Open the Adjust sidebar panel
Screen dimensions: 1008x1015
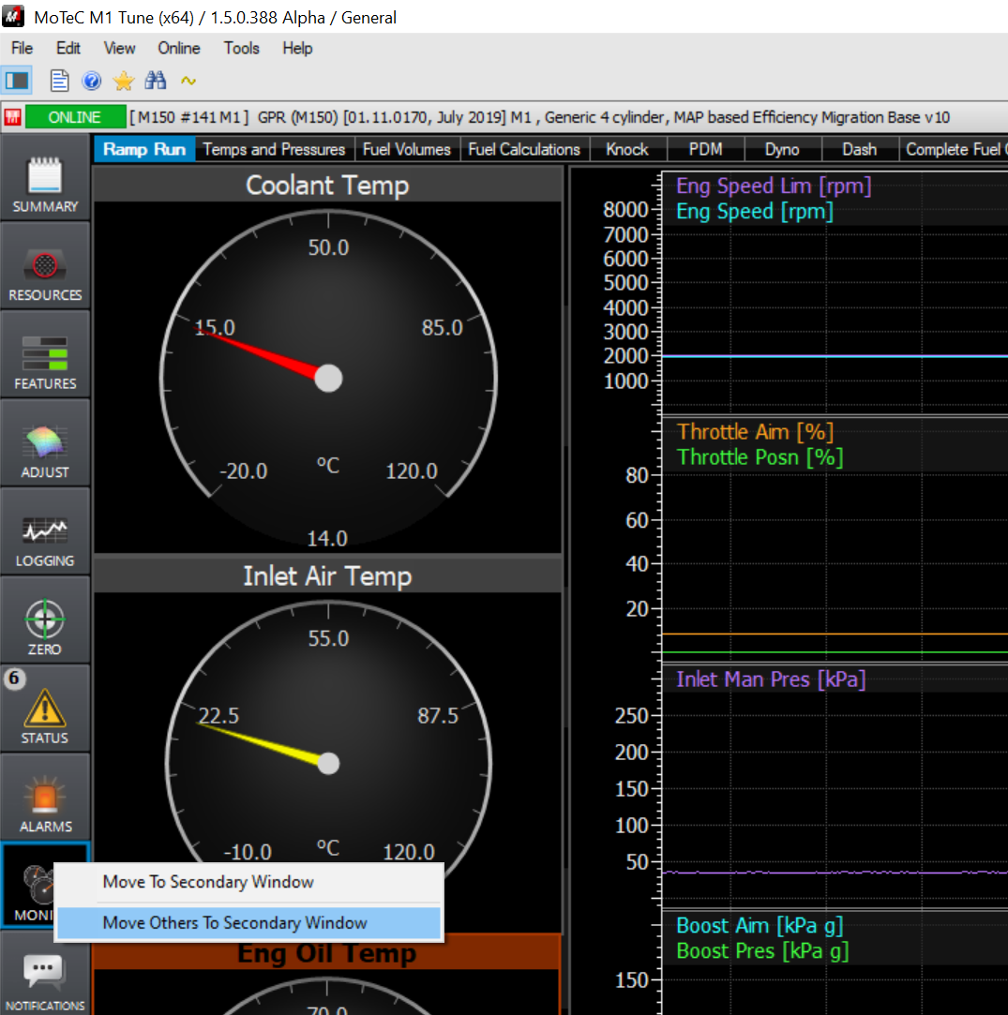point(45,444)
